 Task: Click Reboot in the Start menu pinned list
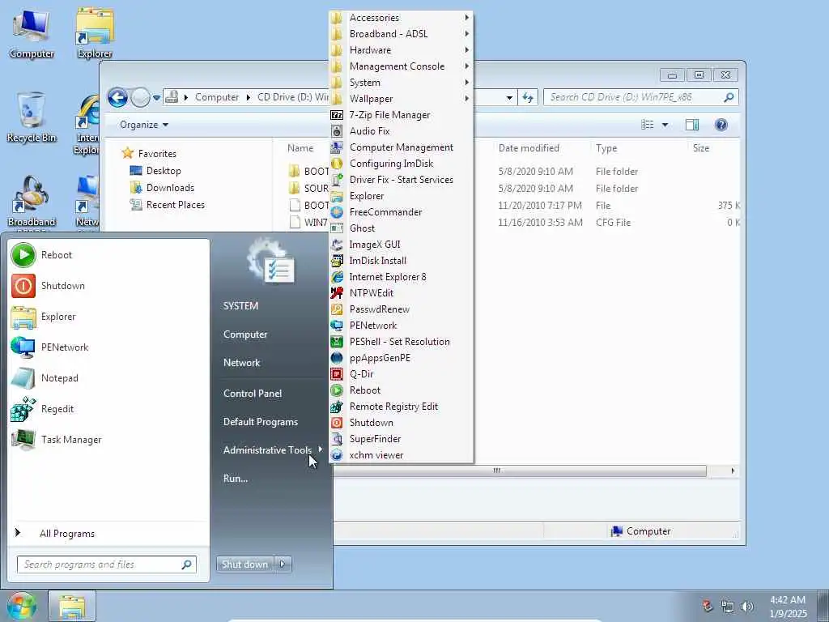pos(109,255)
